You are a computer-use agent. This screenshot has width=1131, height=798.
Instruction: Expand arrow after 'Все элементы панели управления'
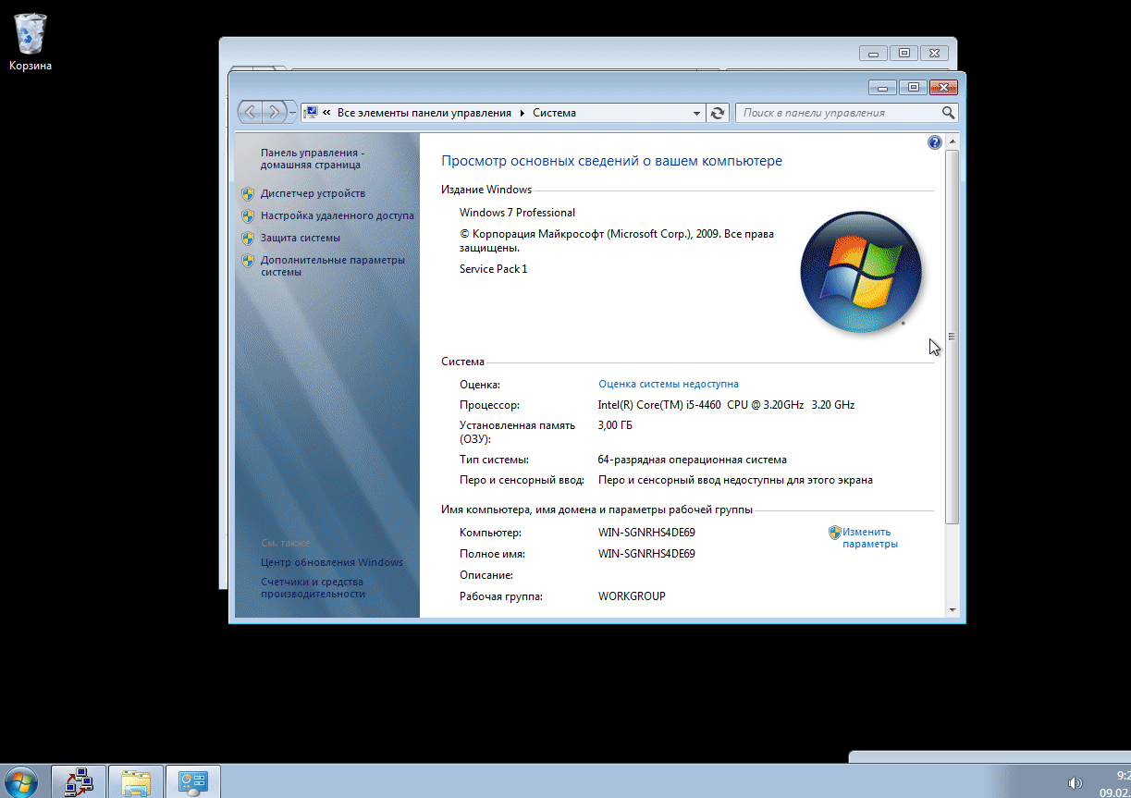point(522,113)
